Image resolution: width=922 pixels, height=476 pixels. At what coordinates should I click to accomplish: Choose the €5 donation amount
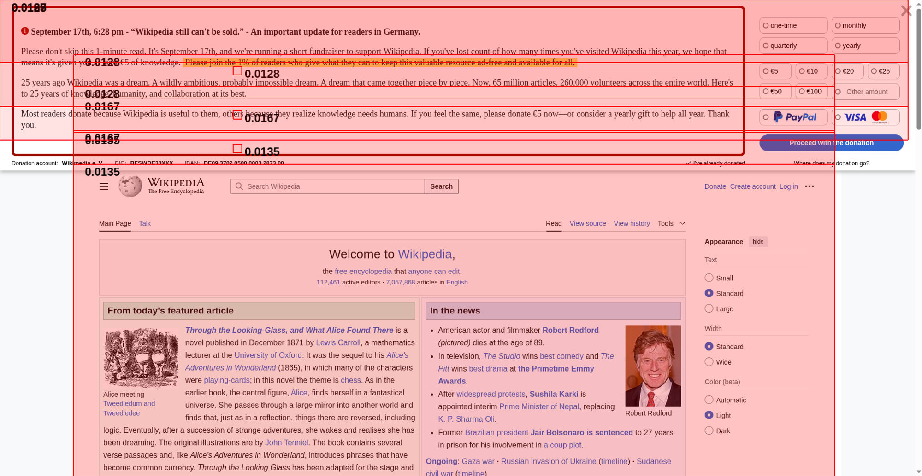click(x=775, y=71)
